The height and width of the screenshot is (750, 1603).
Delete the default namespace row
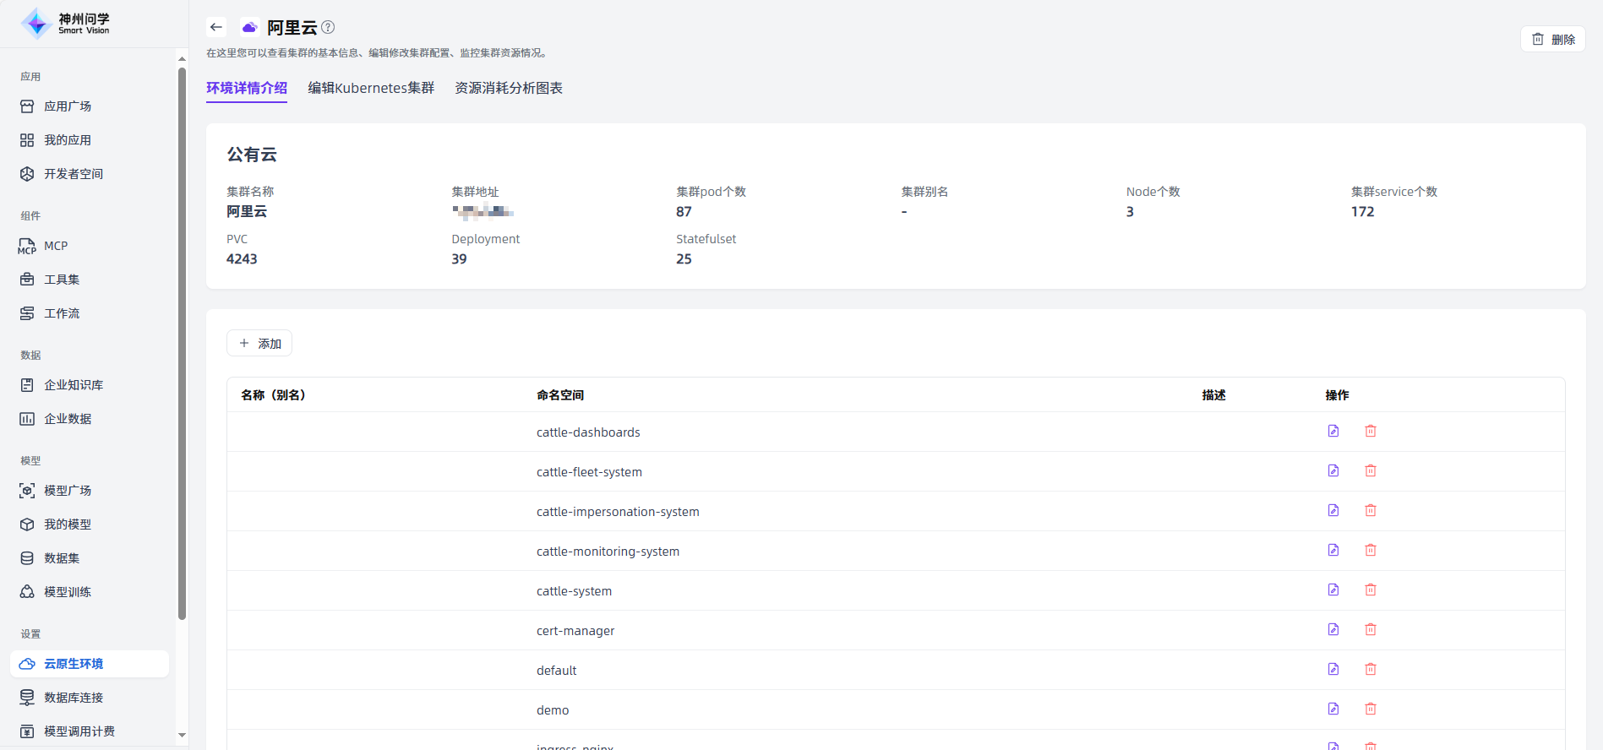pos(1371,670)
